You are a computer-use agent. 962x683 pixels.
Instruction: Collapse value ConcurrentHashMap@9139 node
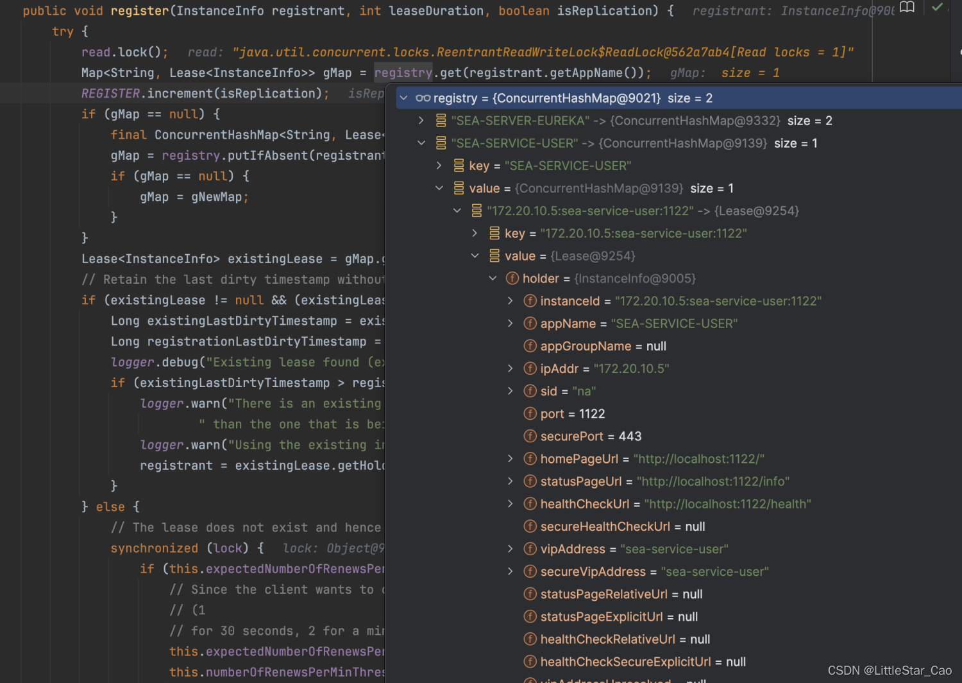439,188
